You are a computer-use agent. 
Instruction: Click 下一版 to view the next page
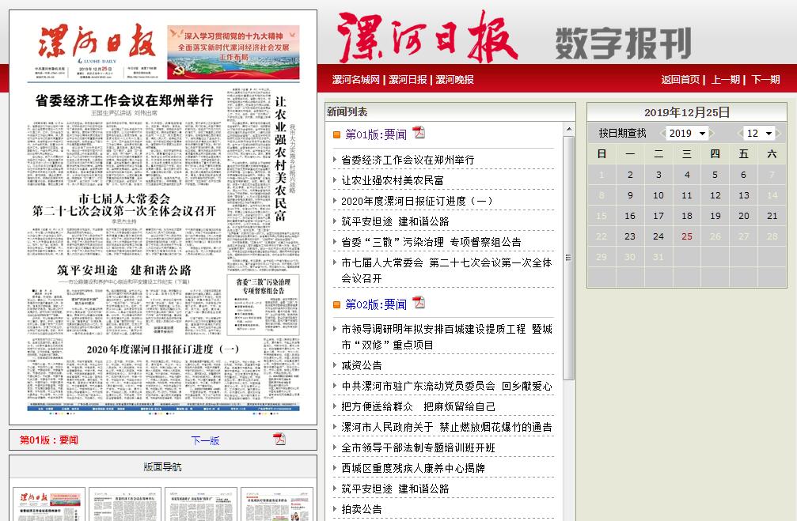click(205, 440)
